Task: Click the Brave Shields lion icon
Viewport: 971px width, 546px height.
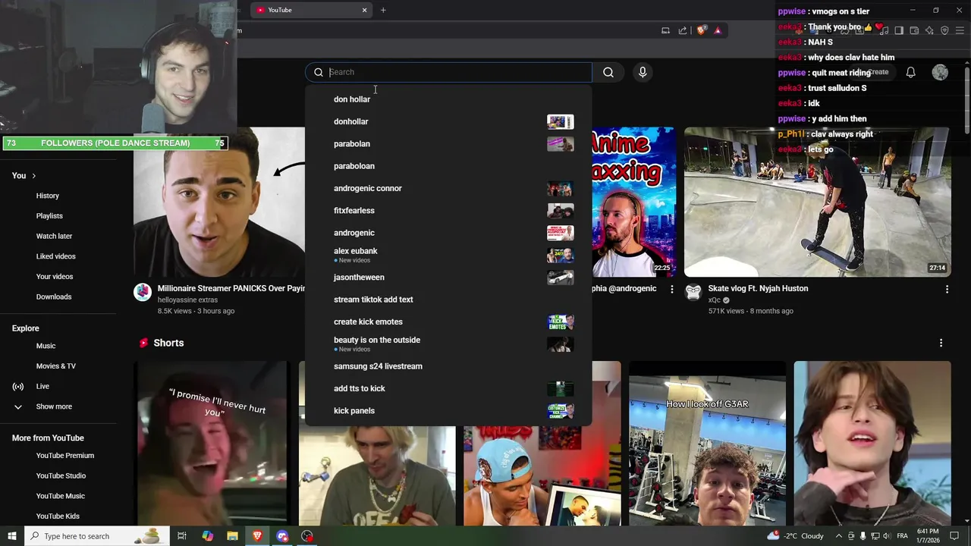Action: [702, 30]
